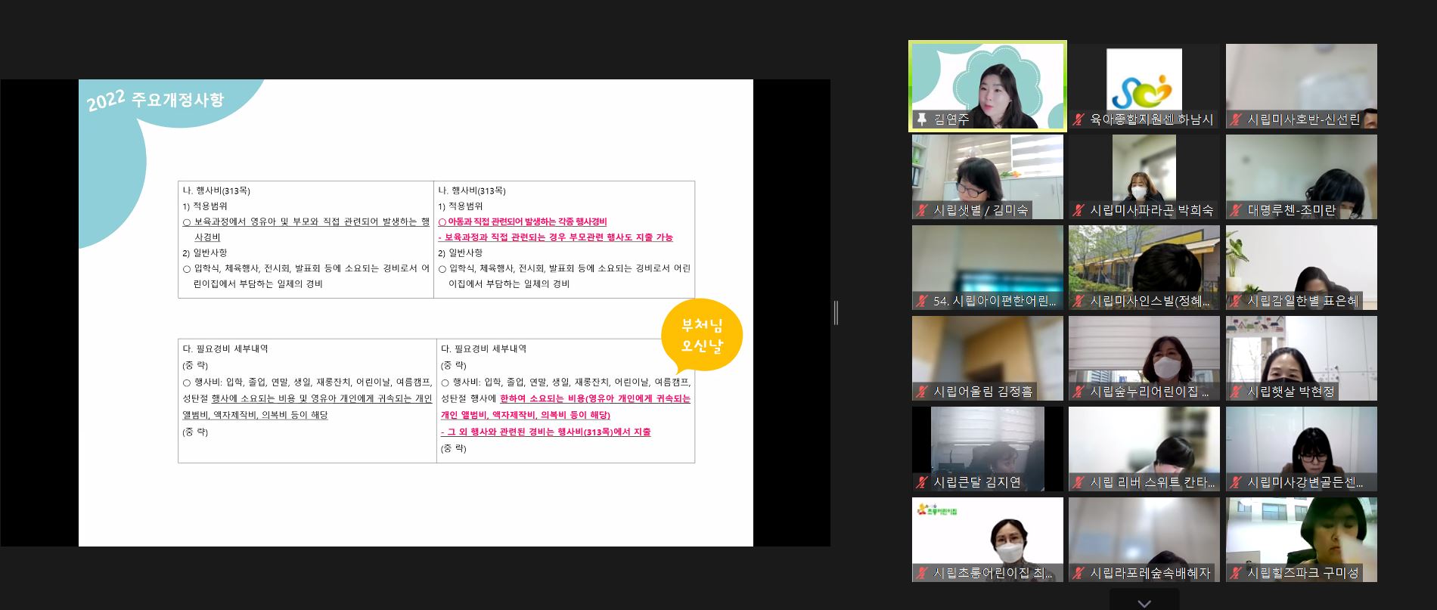Click muted mic icon for 시립샛별 / 김미숙
The width and height of the screenshot is (1437, 610).
pyautogui.click(x=921, y=210)
